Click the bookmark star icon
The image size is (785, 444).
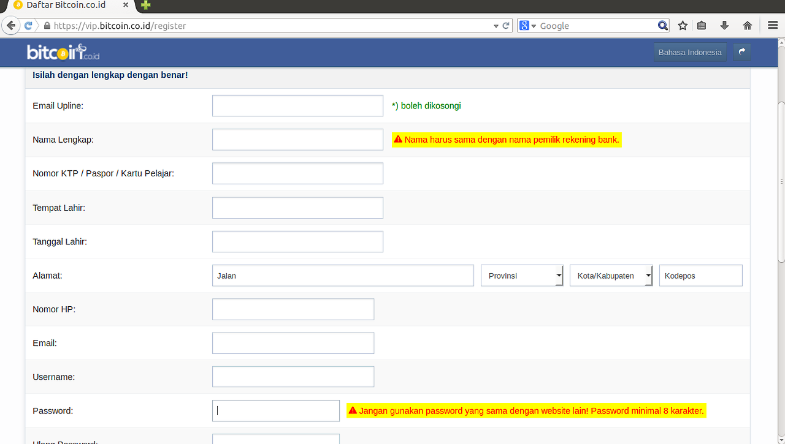[683, 26]
